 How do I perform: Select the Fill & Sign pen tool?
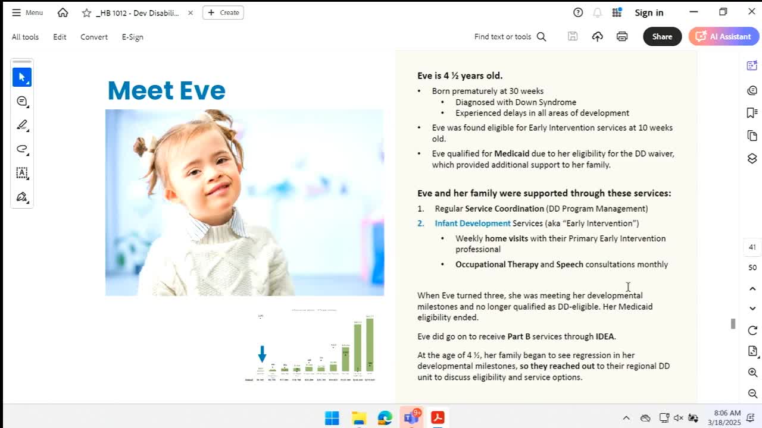(22, 197)
